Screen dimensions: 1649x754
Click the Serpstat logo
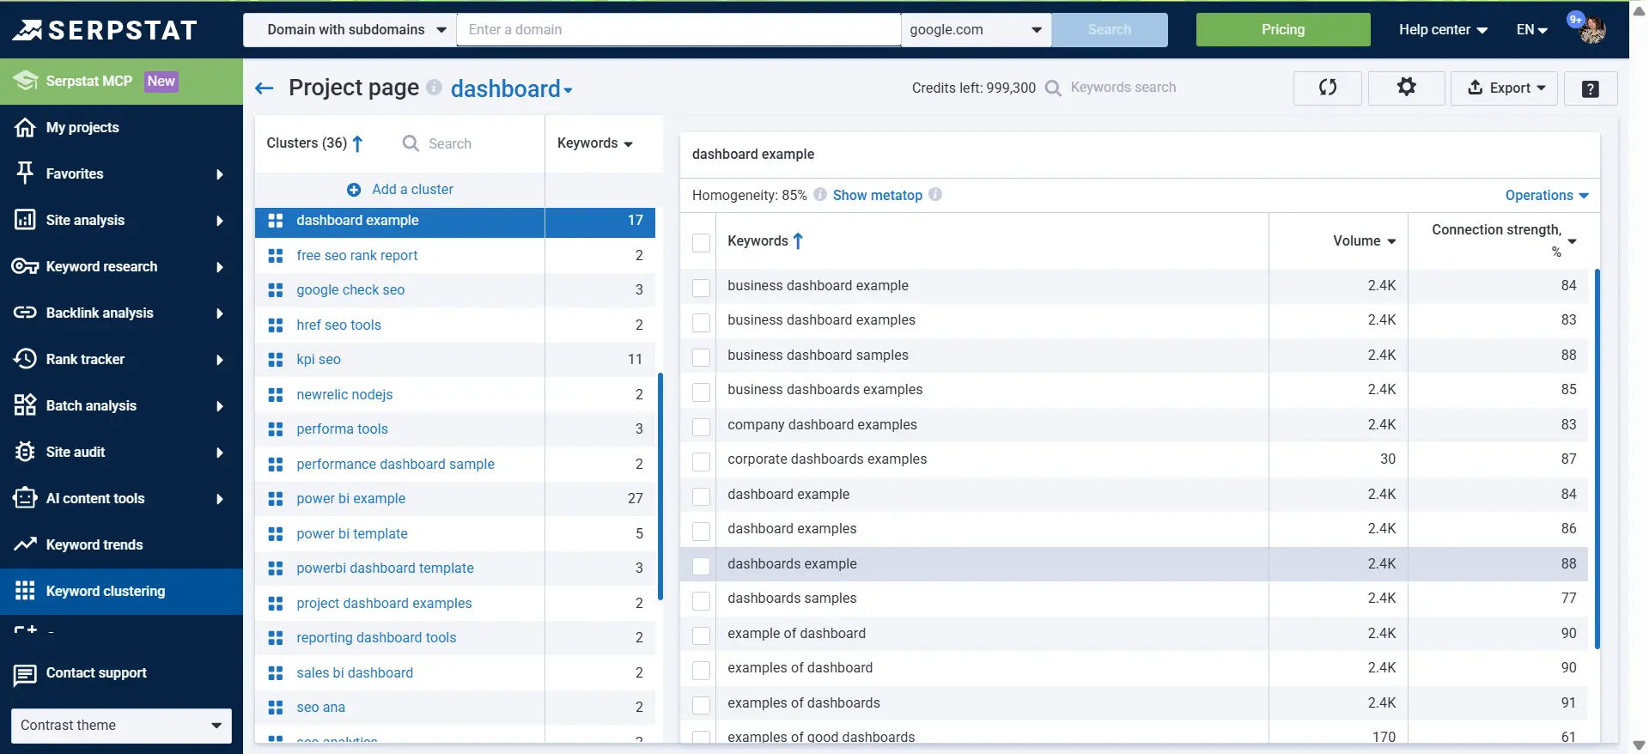click(x=105, y=30)
